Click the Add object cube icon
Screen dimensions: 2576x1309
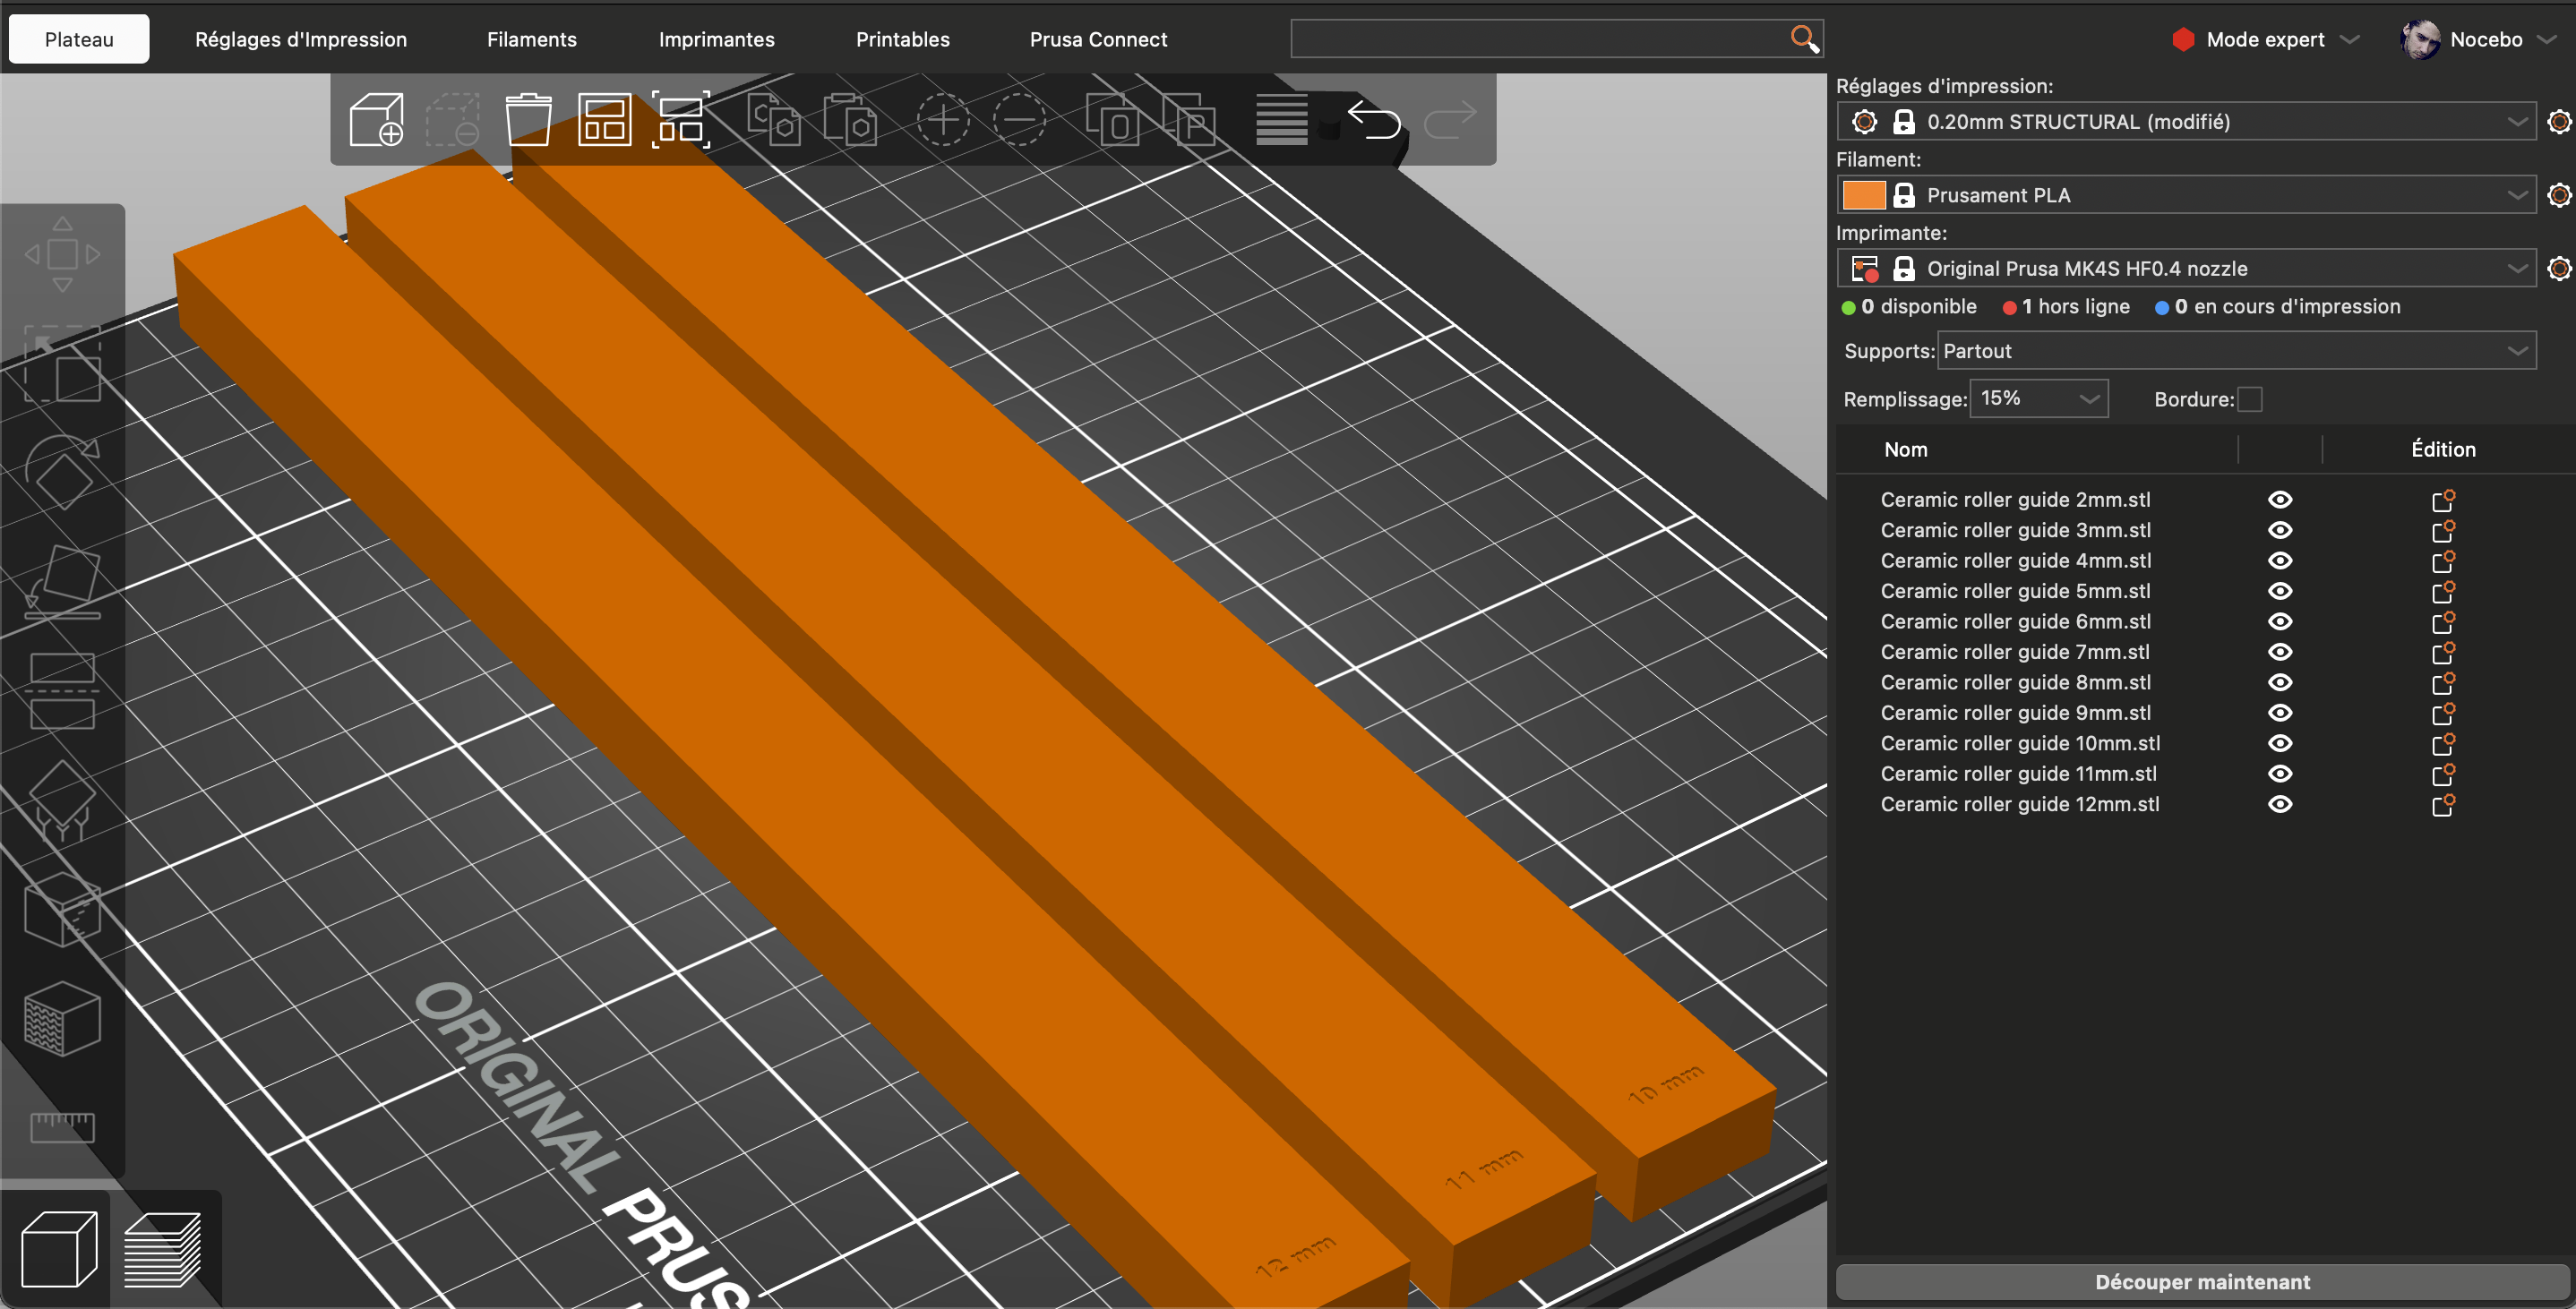click(377, 120)
